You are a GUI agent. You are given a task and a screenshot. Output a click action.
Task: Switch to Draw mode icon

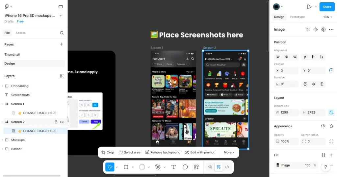point(210,167)
